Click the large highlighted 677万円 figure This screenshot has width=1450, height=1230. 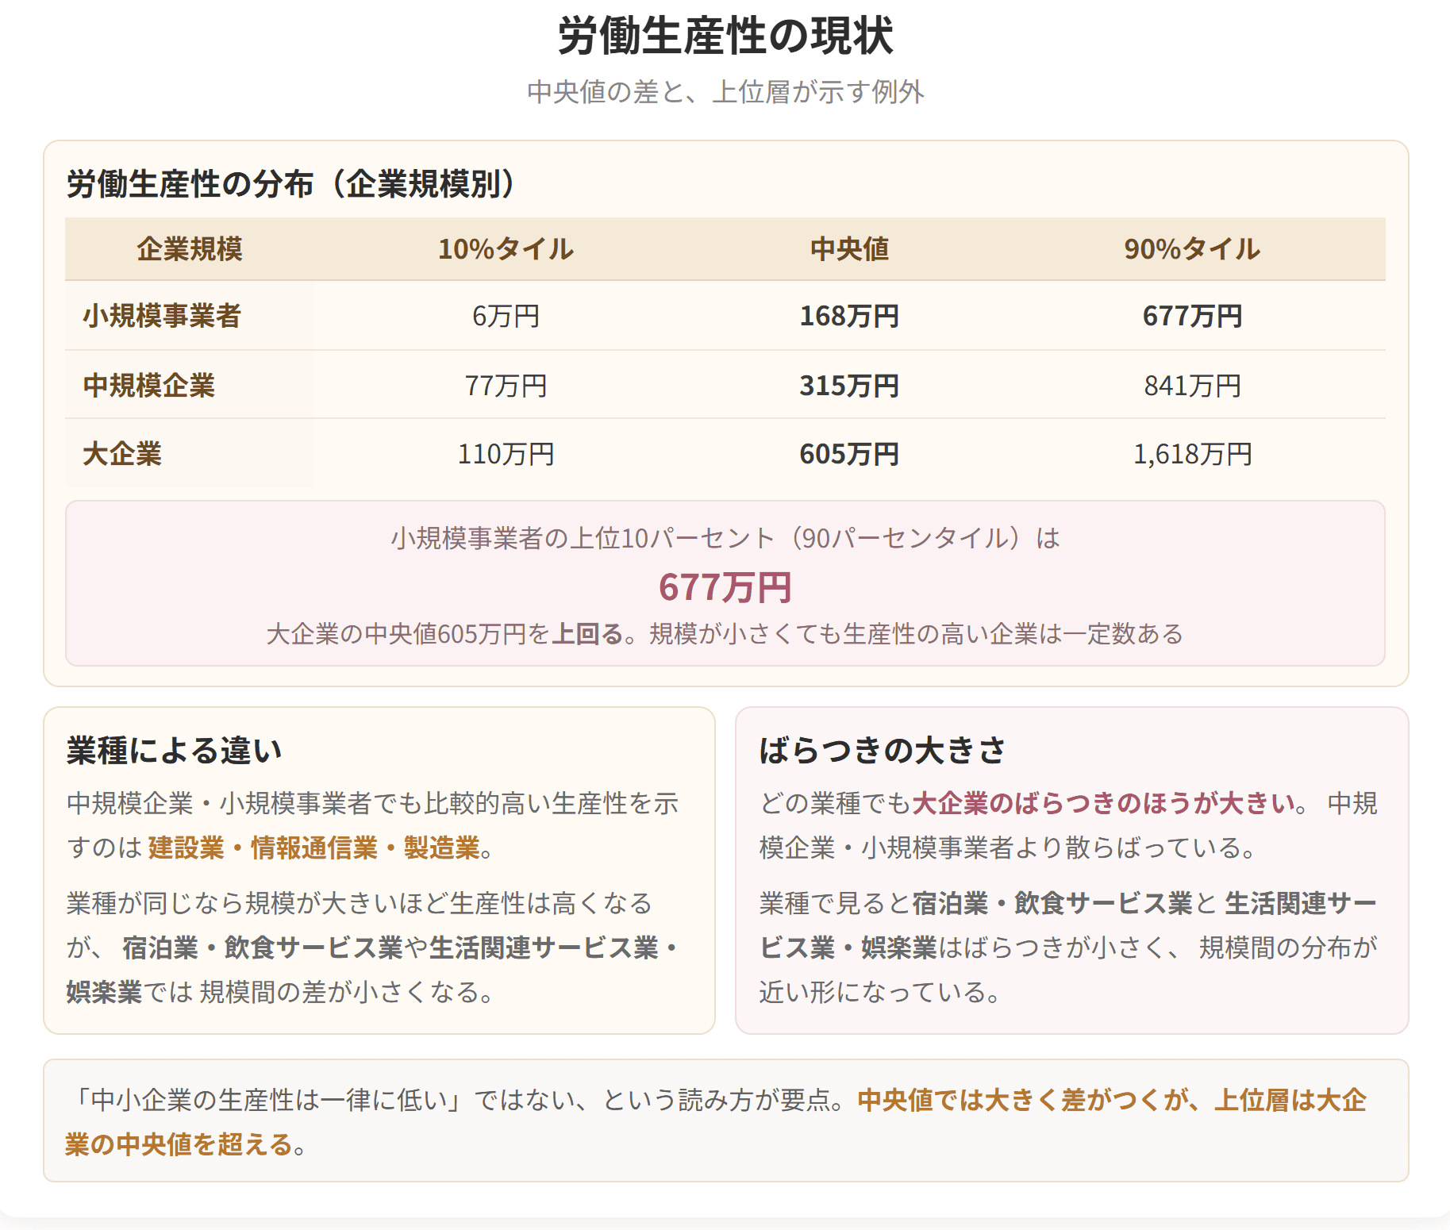(x=725, y=587)
